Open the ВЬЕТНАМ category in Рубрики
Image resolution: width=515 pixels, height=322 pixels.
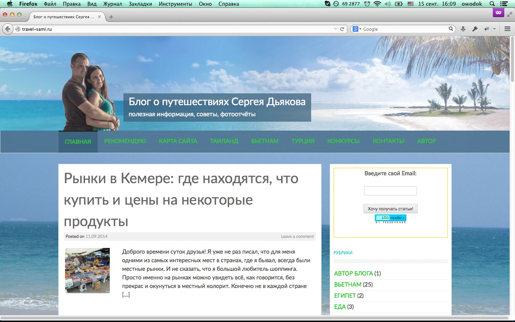tap(348, 284)
